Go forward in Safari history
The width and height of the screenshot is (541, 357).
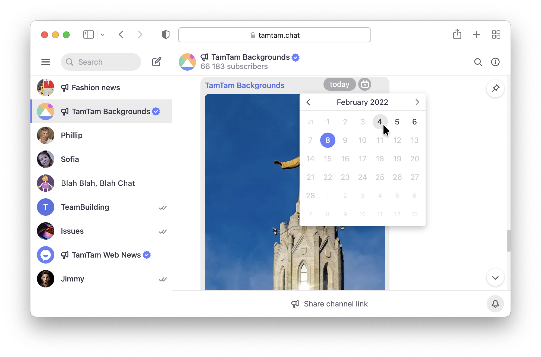[140, 35]
